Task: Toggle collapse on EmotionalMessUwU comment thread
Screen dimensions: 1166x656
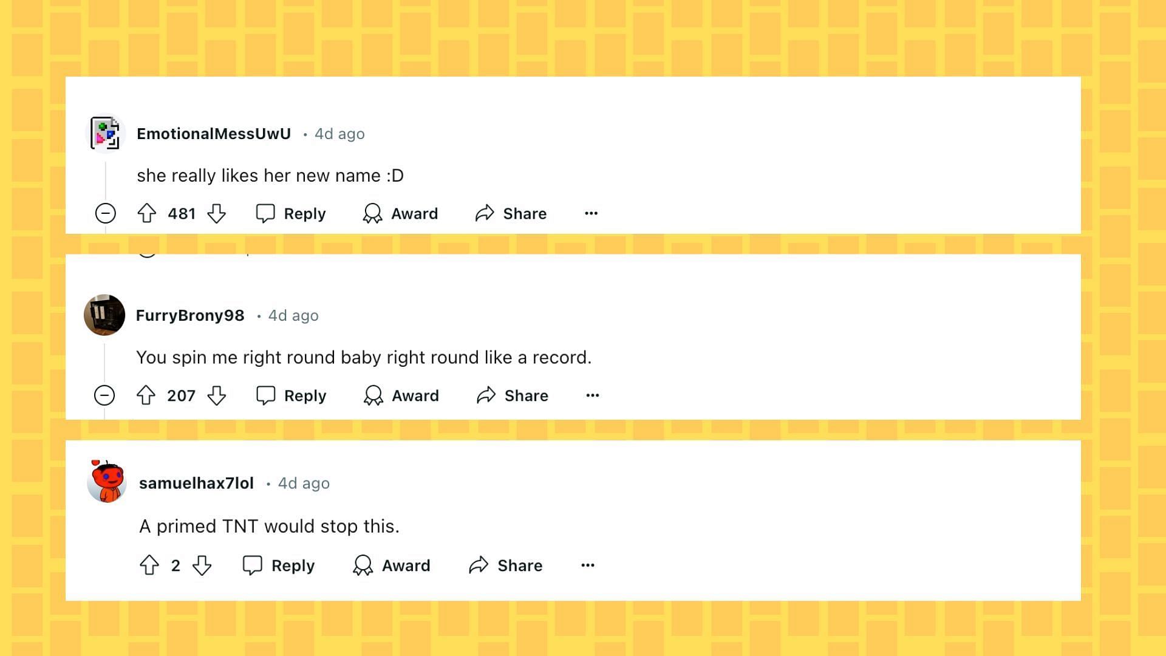Action: point(105,213)
